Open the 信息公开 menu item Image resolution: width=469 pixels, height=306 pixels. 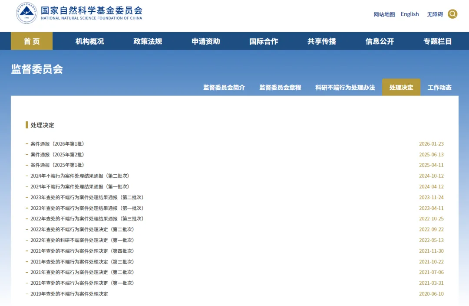coord(380,41)
